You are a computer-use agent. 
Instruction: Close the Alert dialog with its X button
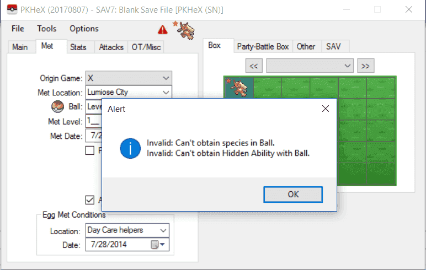pyautogui.click(x=326, y=109)
